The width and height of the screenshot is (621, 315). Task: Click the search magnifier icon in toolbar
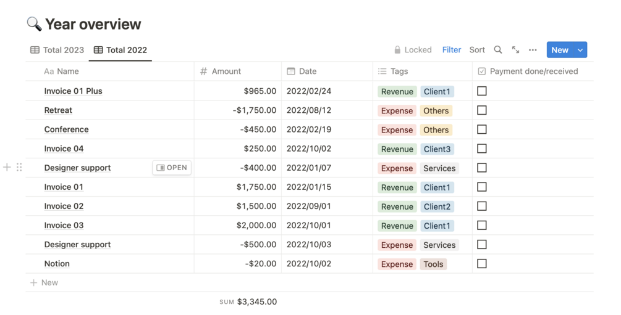click(498, 50)
